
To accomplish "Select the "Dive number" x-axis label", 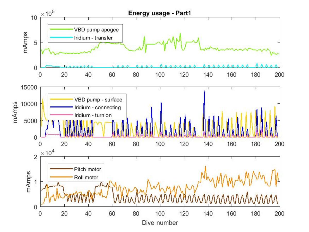I will pos(160,222).
